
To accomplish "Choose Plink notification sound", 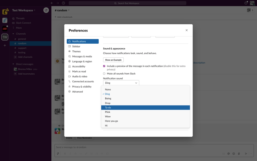I will (x=145, y=112).
